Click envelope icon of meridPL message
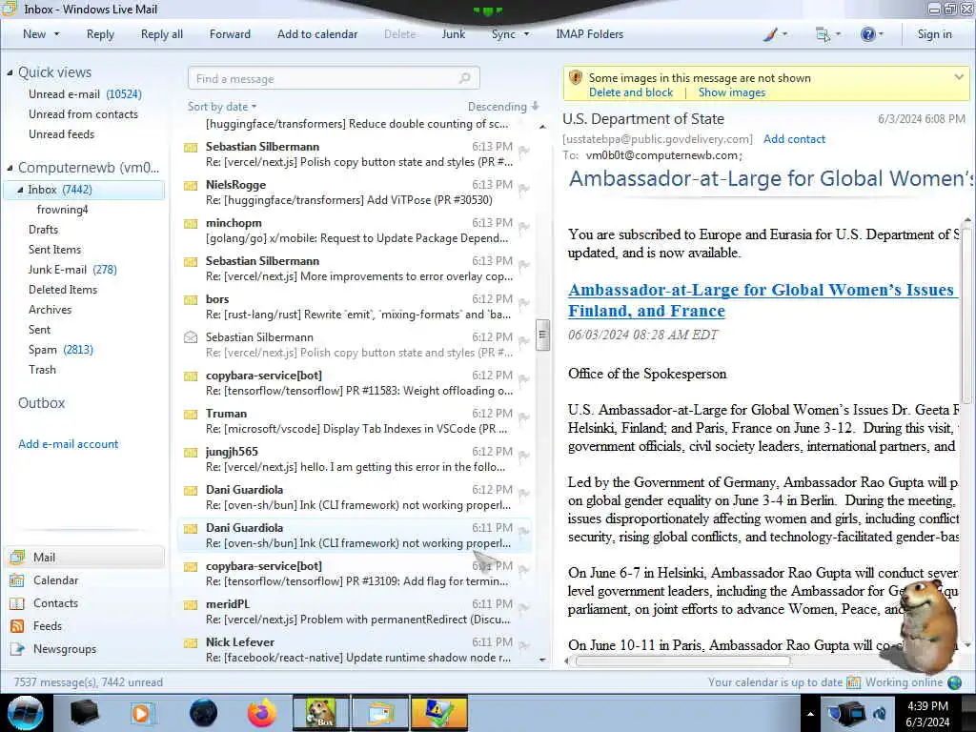Image resolution: width=976 pixels, height=732 pixels. [x=191, y=604]
